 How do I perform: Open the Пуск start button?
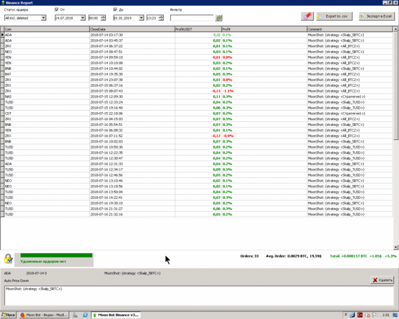click(8, 315)
